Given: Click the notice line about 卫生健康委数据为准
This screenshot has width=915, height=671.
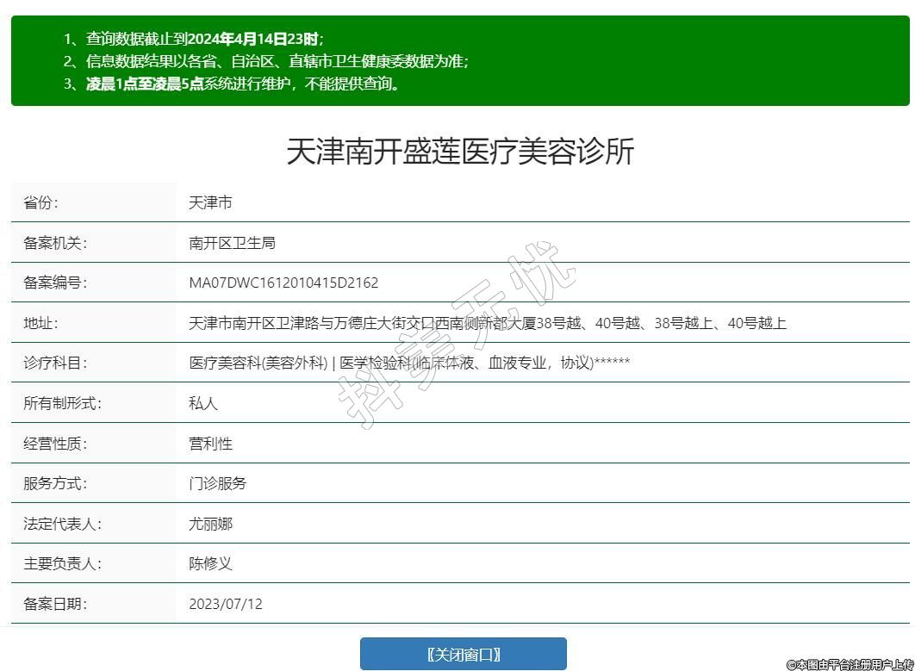Looking at the screenshot, I should [x=267, y=61].
